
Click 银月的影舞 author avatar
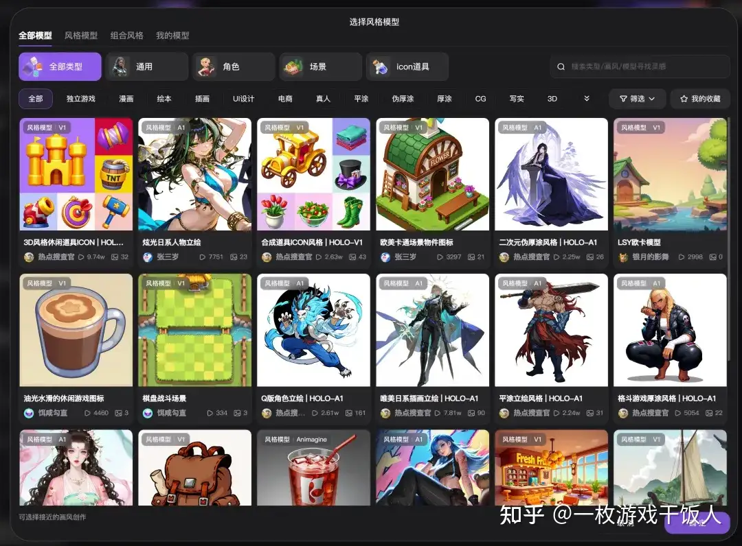click(623, 257)
